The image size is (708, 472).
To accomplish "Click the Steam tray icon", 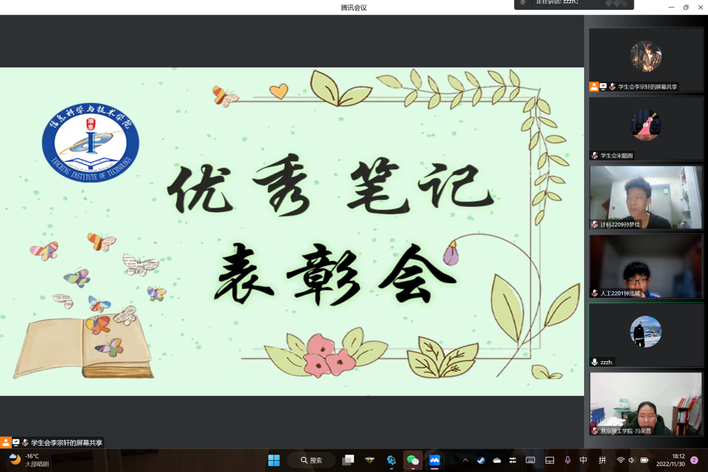I will (x=481, y=460).
